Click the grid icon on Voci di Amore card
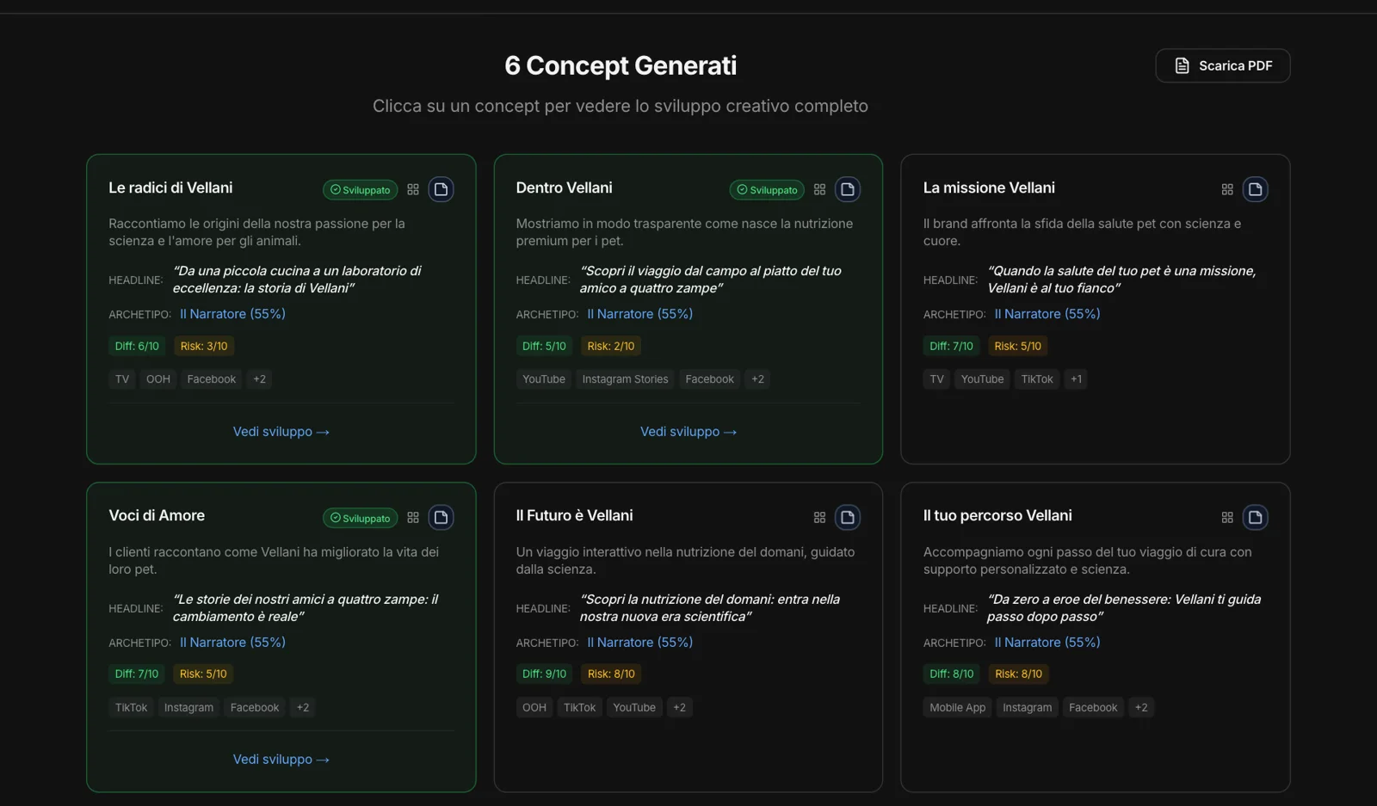 point(413,517)
